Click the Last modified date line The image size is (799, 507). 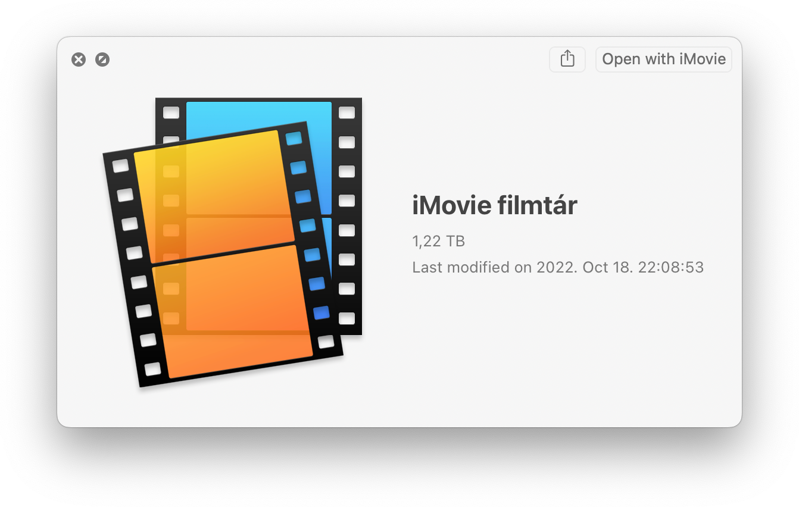558,267
